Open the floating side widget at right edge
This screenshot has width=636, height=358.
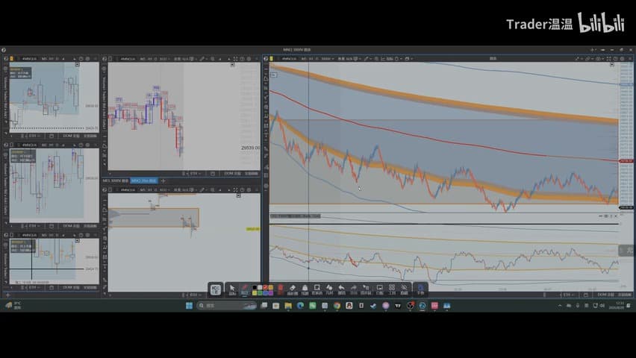pyautogui.click(x=627, y=250)
